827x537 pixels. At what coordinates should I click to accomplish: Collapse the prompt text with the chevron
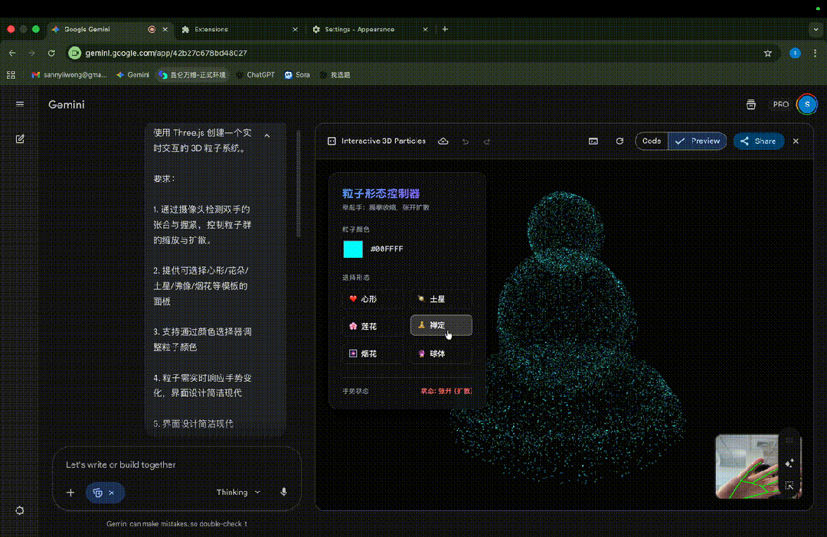pyautogui.click(x=267, y=135)
